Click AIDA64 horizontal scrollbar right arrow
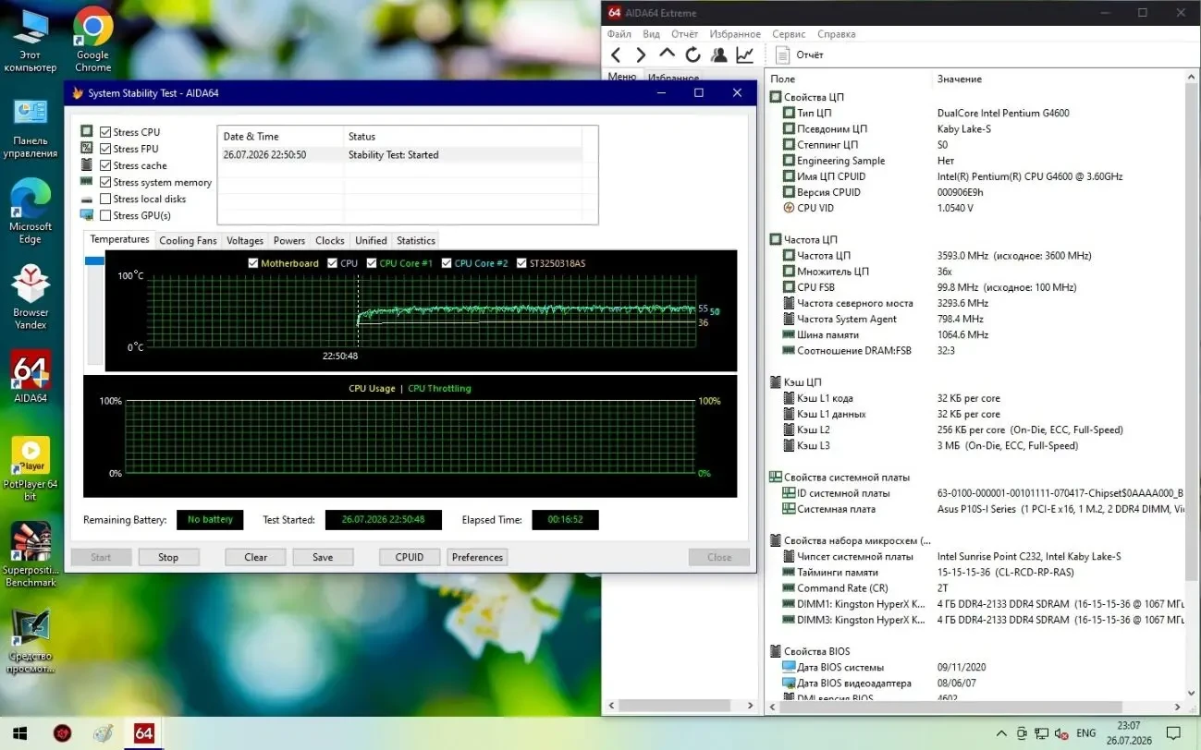Screen dimensions: 1201x750 coord(1175,706)
